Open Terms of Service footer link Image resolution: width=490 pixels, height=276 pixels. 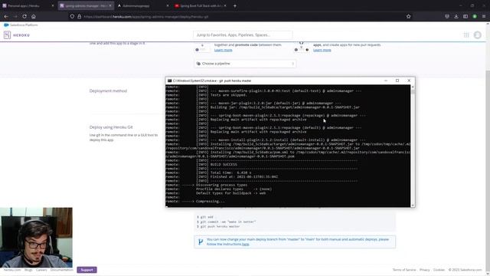(x=404, y=270)
